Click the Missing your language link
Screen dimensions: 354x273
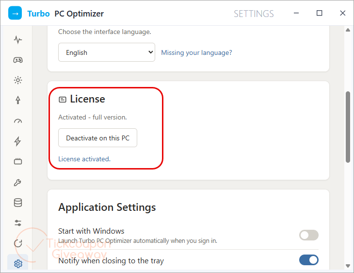[x=196, y=52]
